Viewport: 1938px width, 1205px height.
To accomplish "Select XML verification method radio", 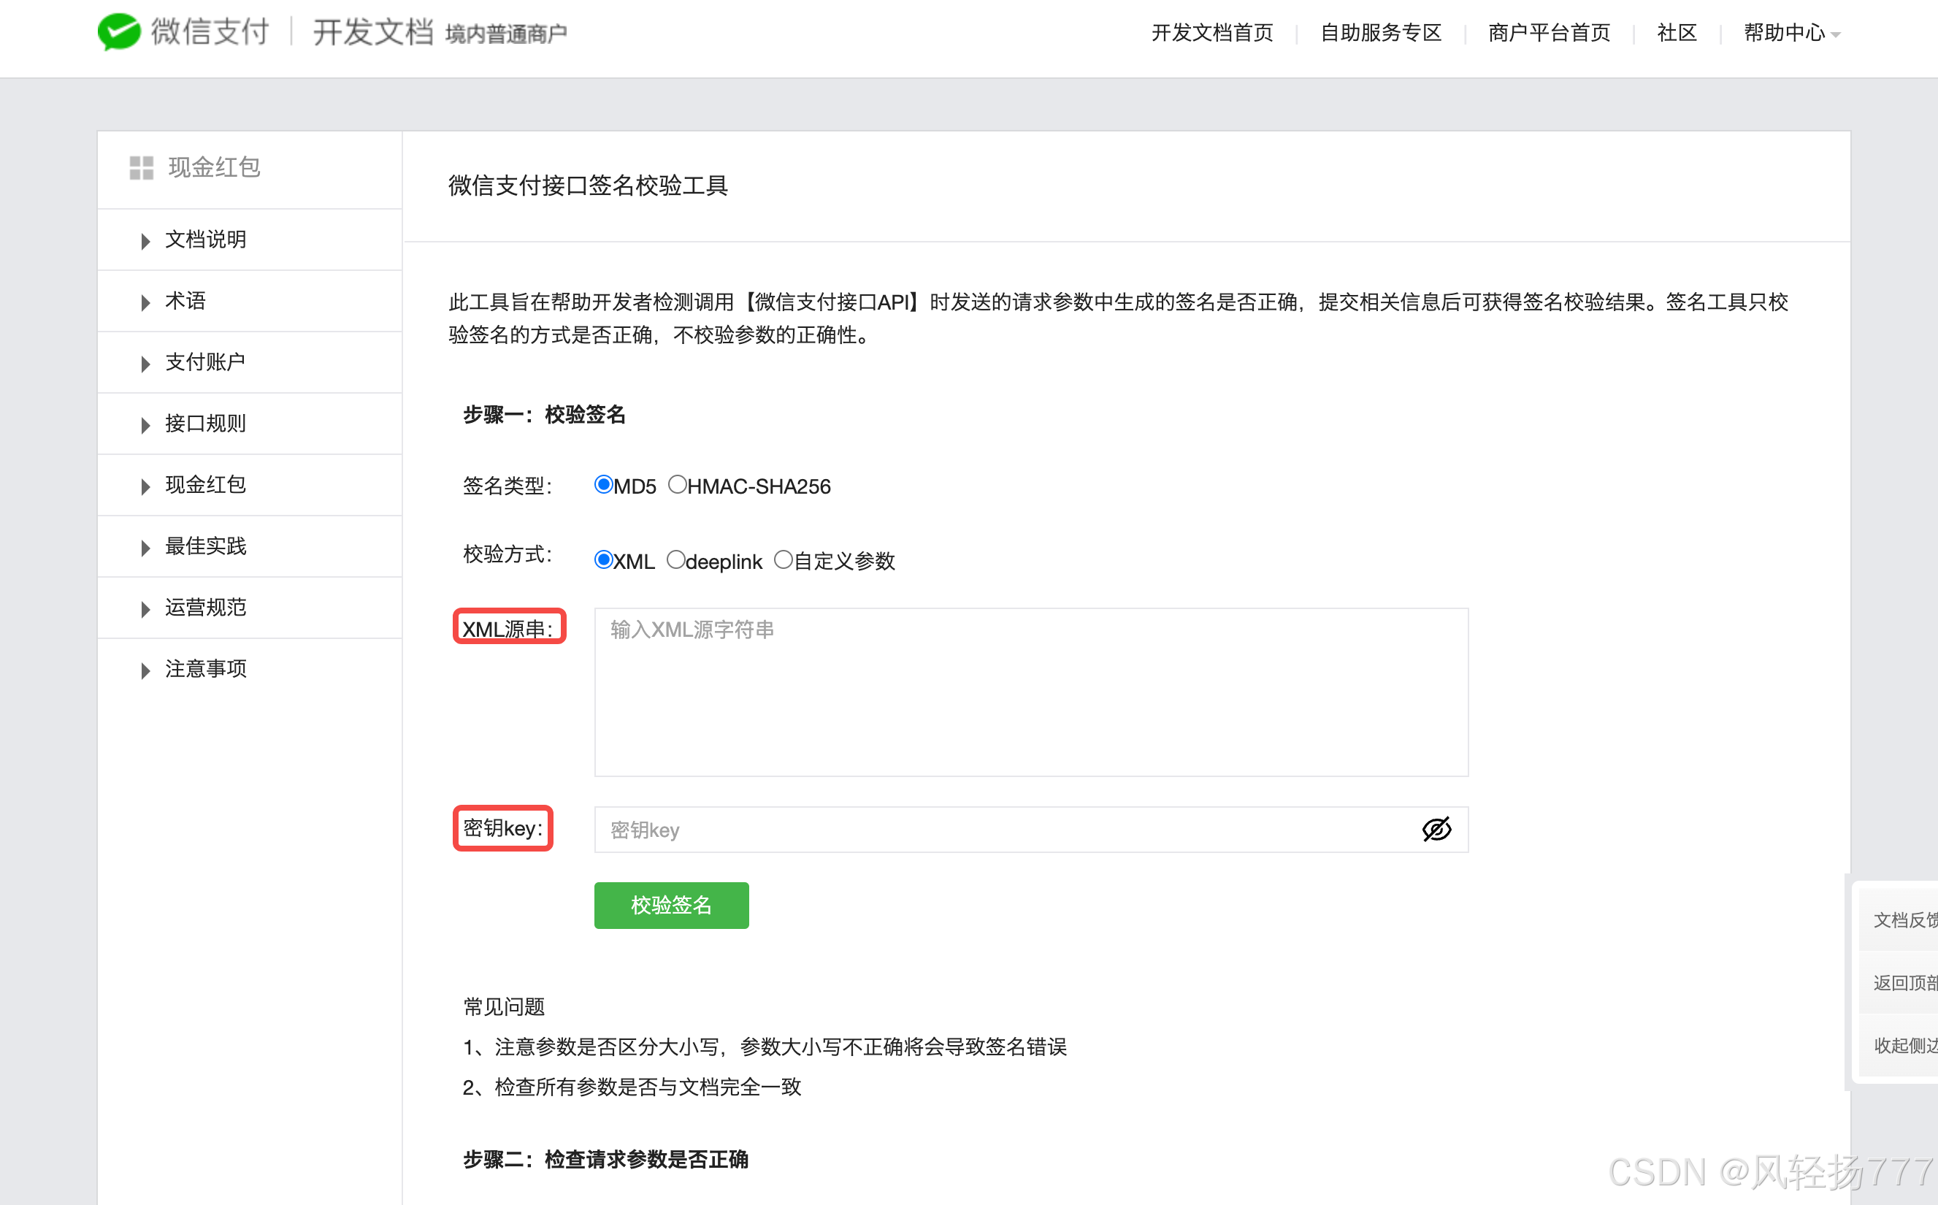I will point(603,559).
